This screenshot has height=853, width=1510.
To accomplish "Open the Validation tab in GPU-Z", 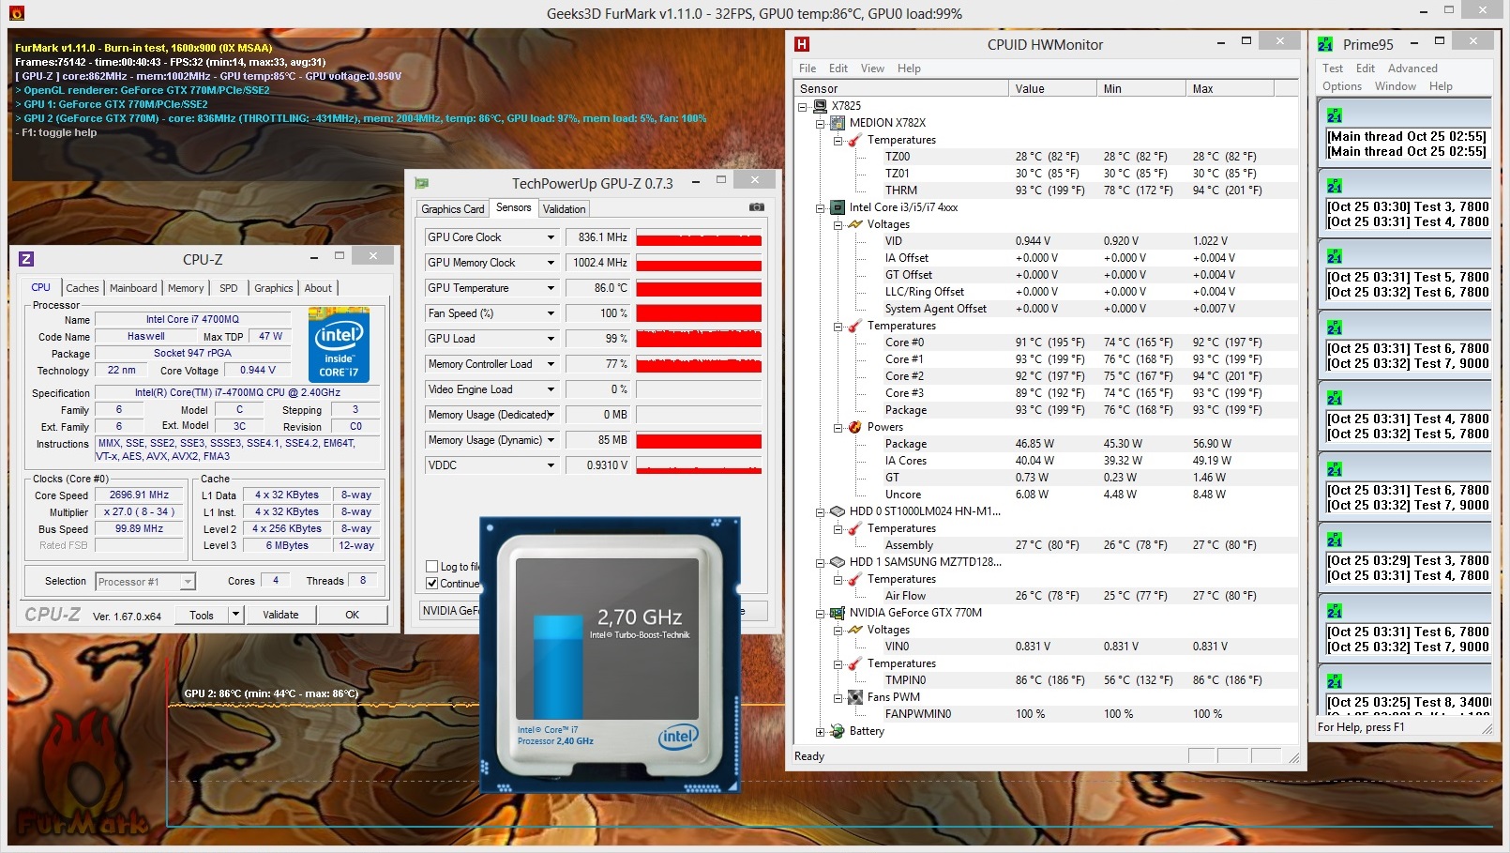I will pyautogui.click(x=565, y=209).
